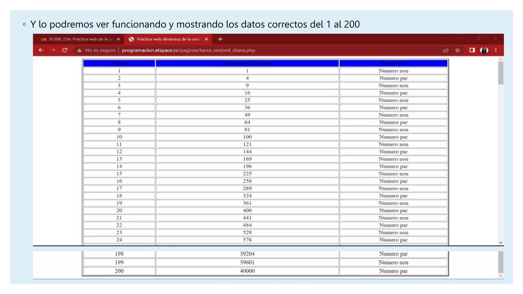Screen dimensions: 523x294
Task: Click the 'Par o Non' column header
Action: coord(394,63)
